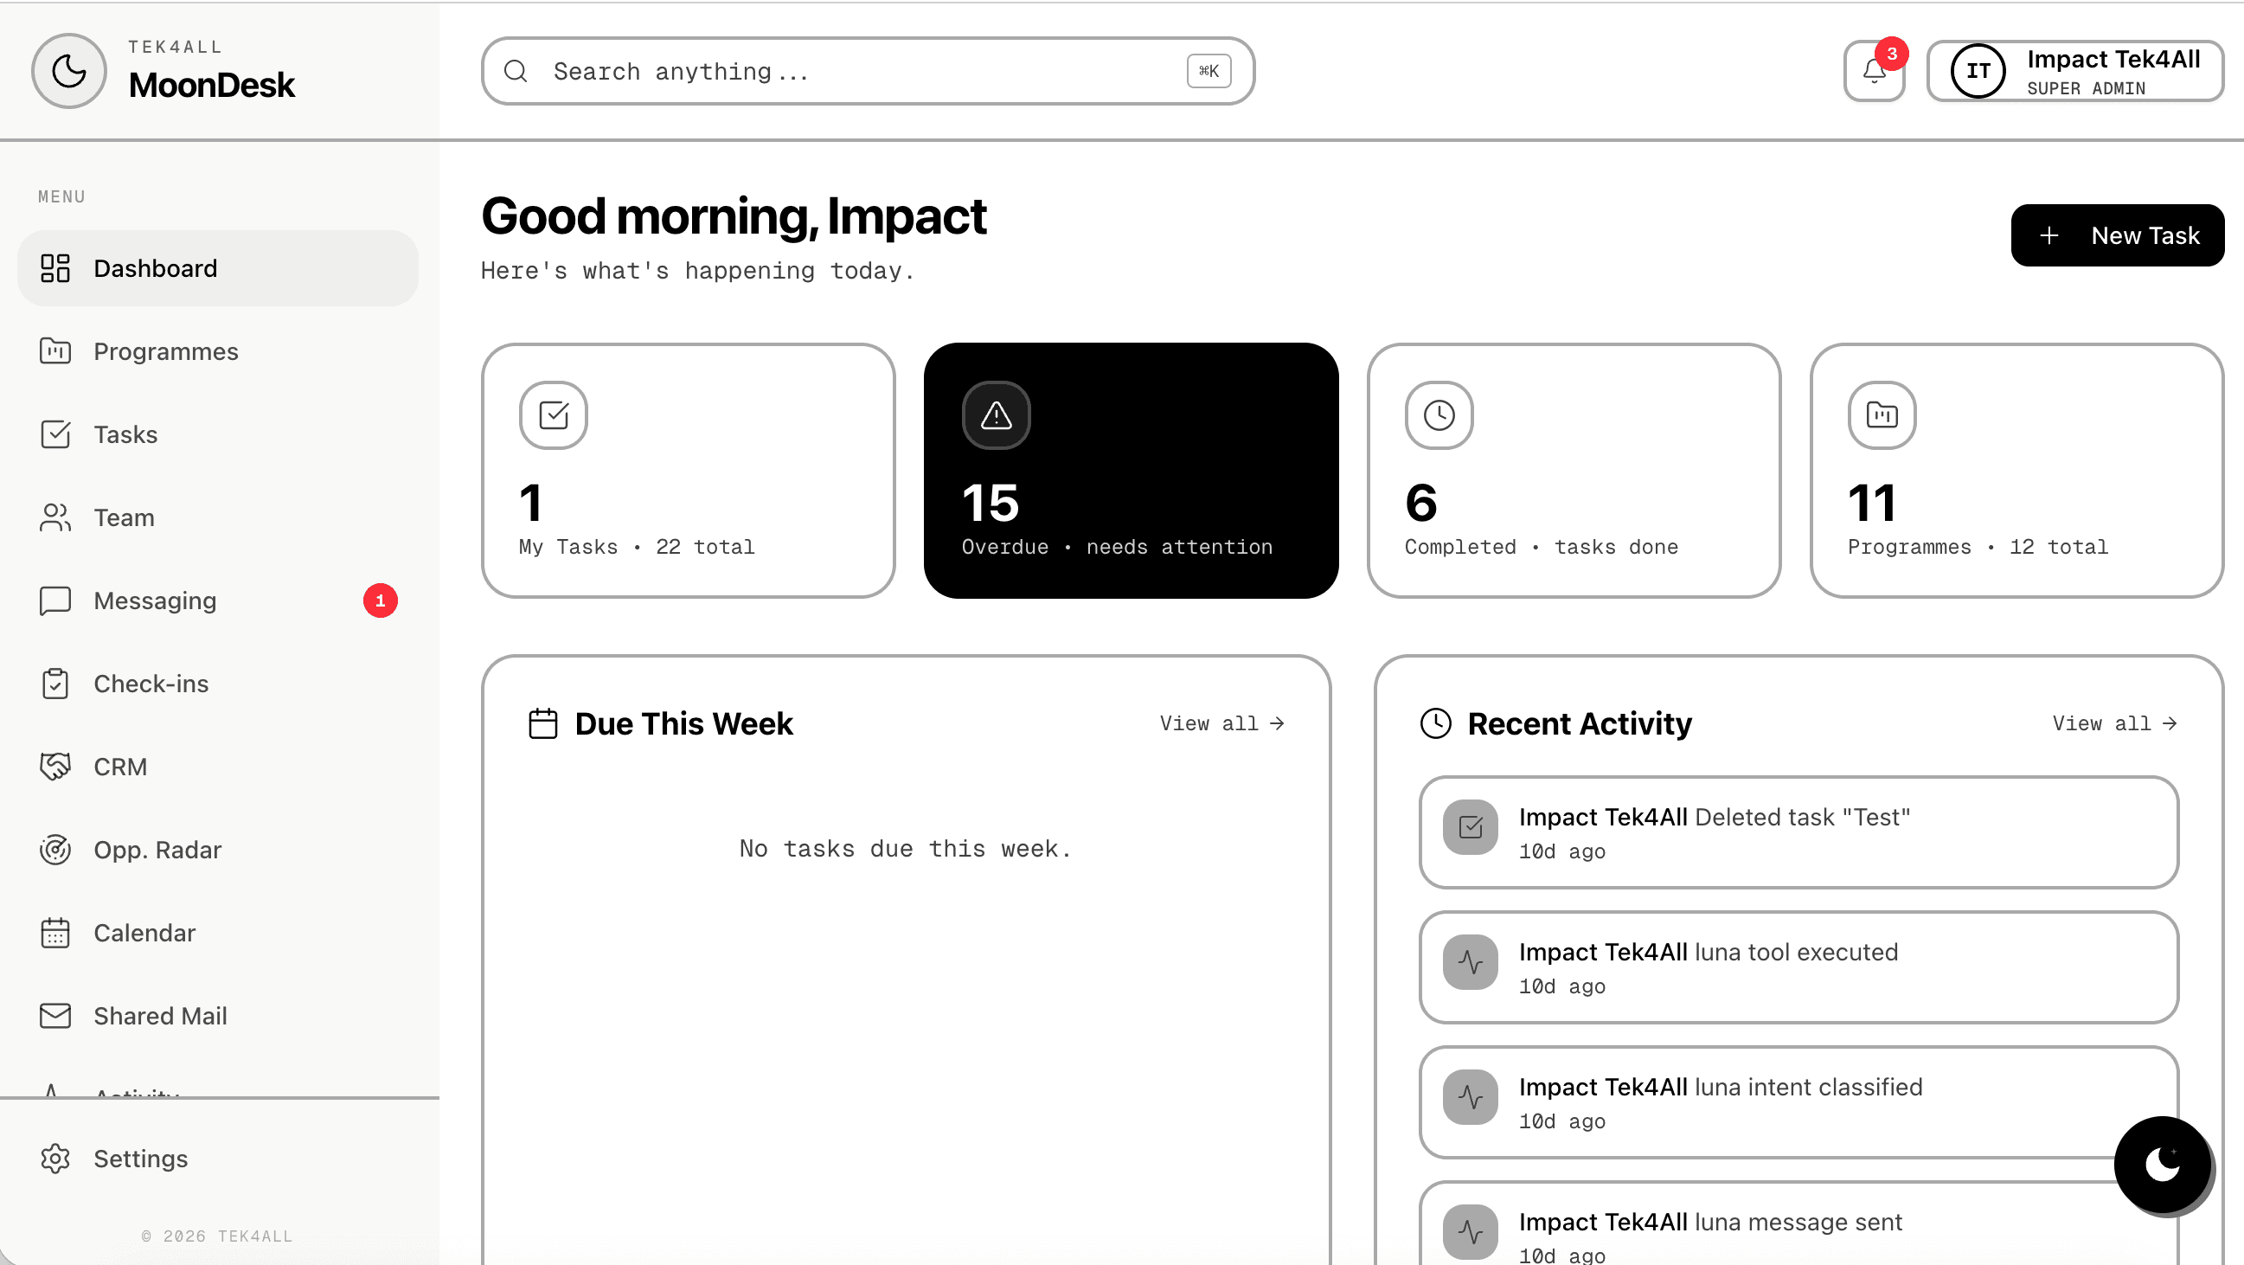Select the Team icon in the sidebar

[x=54, y=517]
